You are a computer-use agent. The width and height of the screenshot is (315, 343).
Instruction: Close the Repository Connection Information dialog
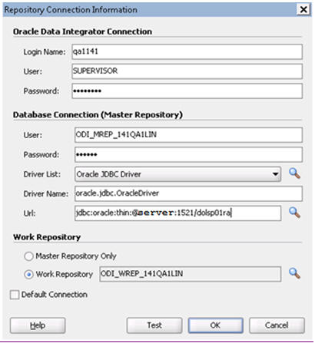pyautogui.click(x=303, y=10)
